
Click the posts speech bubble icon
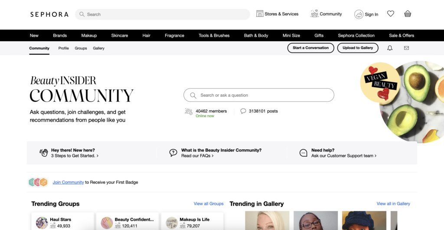243,111
